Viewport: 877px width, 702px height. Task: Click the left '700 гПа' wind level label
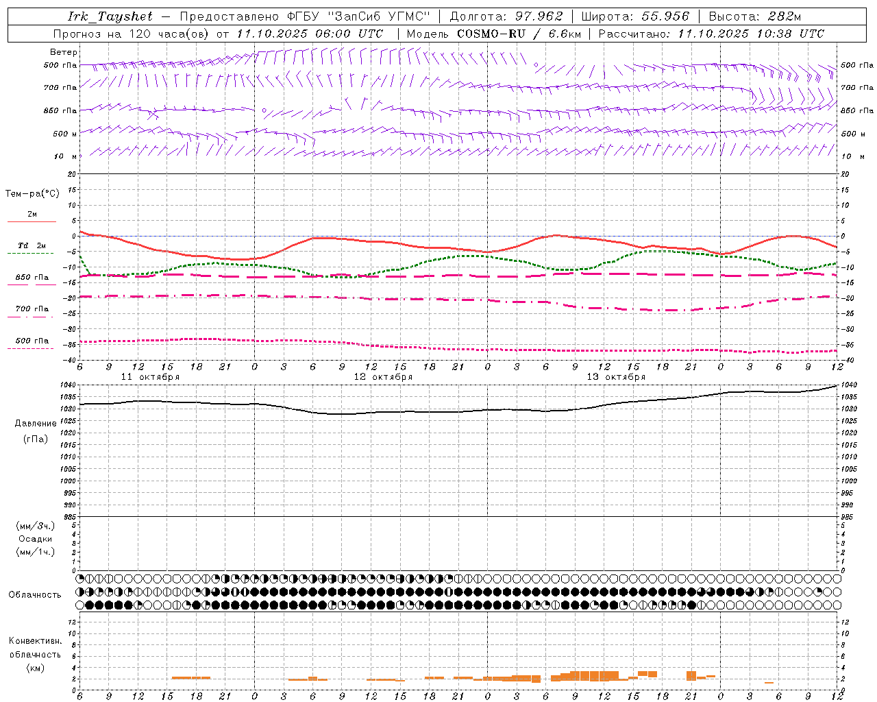pyautogui.click(x=60, y=88)
